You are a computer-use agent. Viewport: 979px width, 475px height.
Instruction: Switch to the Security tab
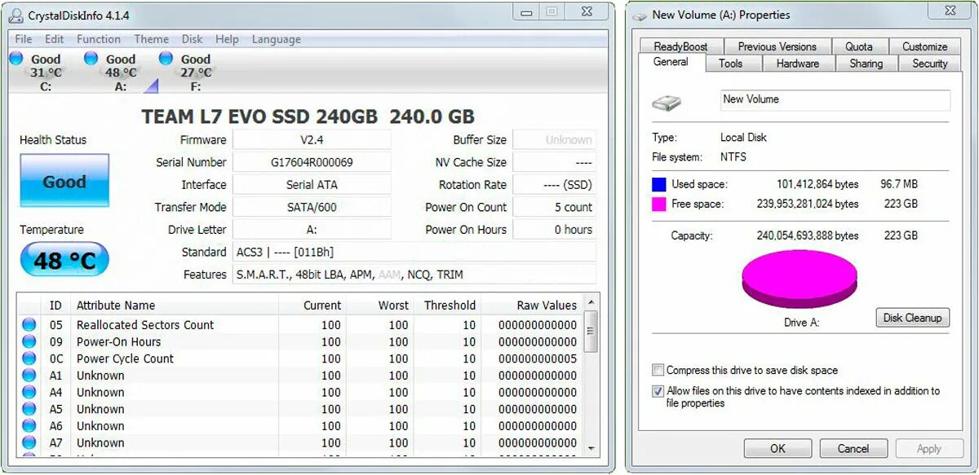(929, 64)
